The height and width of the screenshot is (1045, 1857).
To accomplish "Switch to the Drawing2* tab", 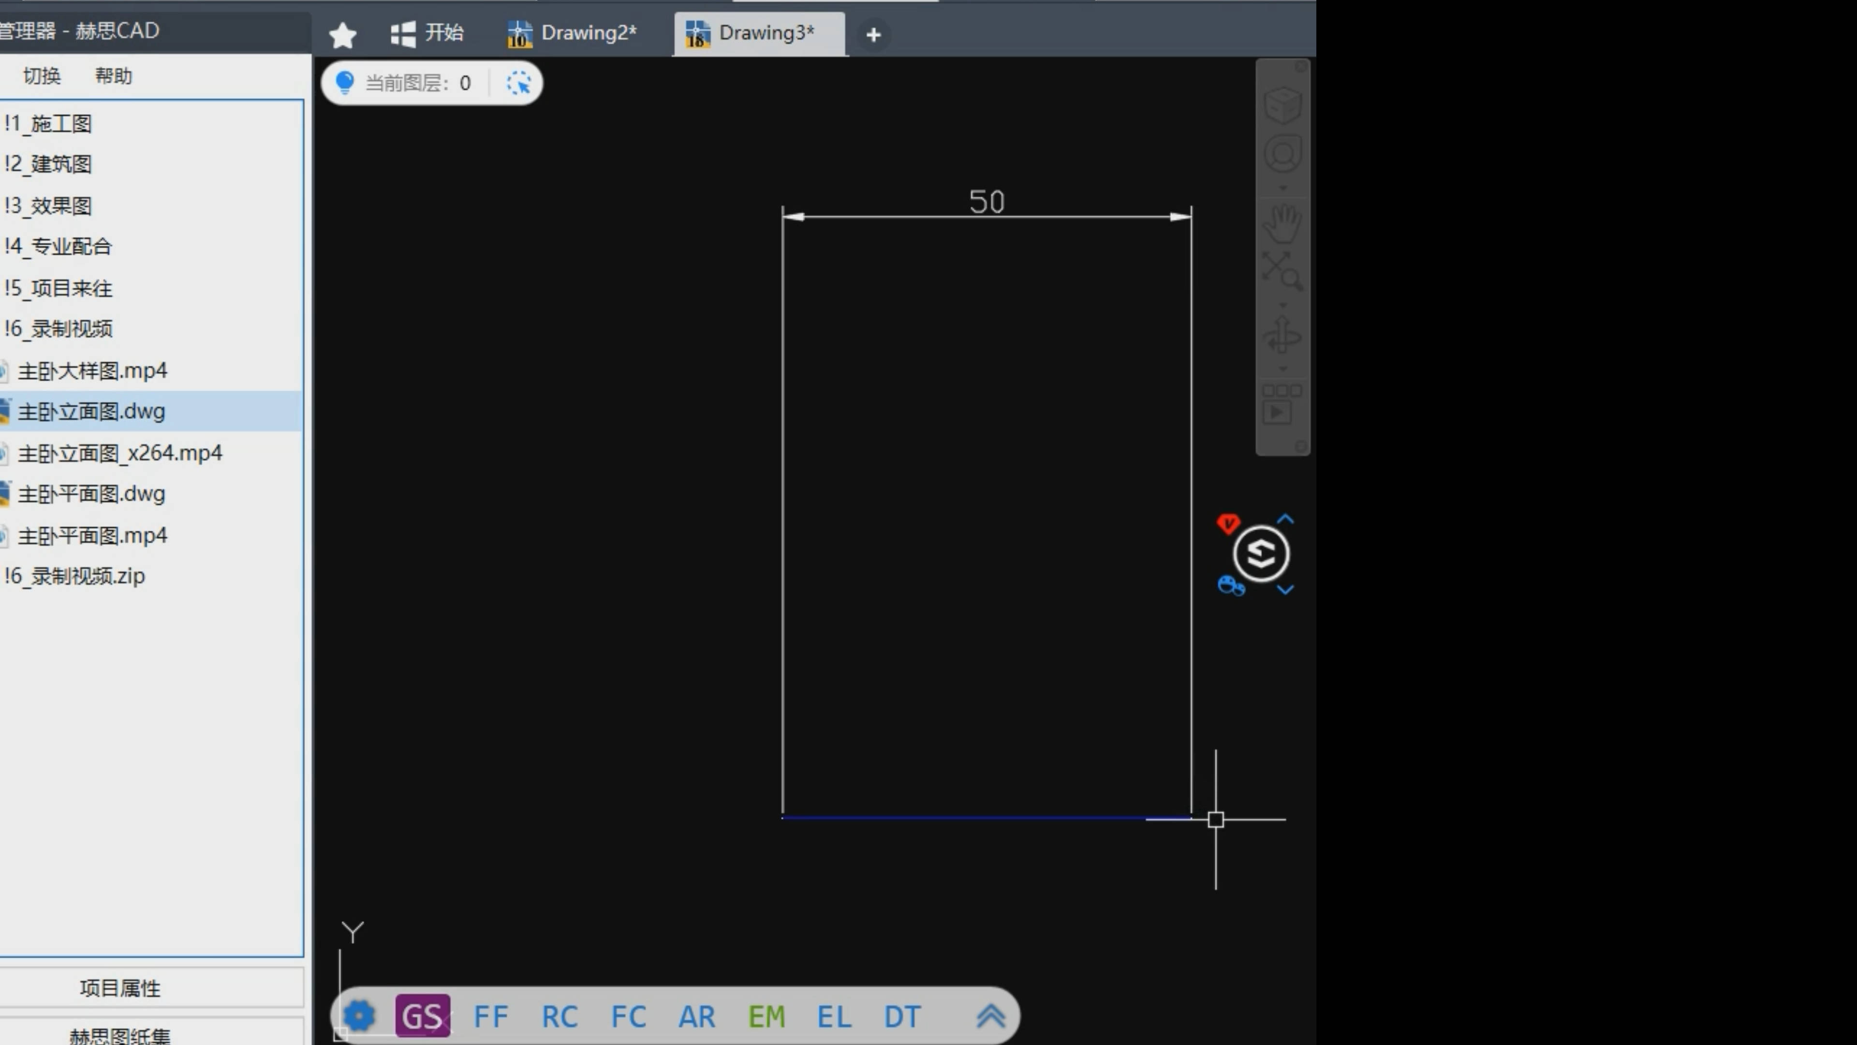I will [x=572, y=33].
